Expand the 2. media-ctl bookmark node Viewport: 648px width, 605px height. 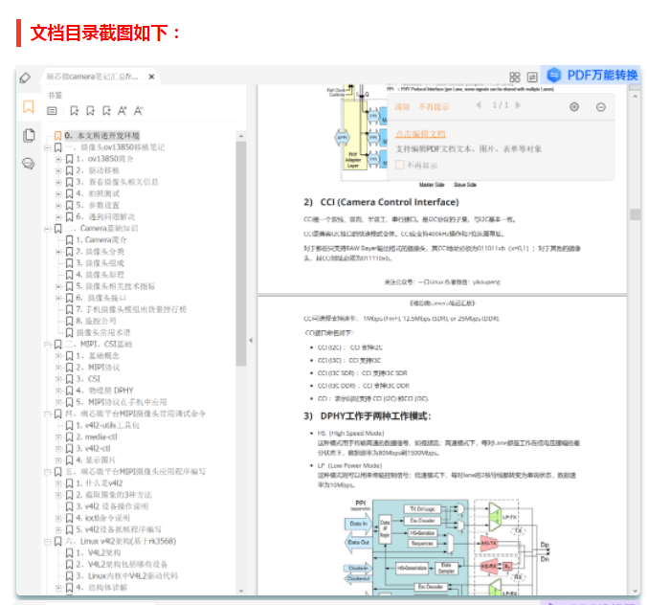pos(58,437)
